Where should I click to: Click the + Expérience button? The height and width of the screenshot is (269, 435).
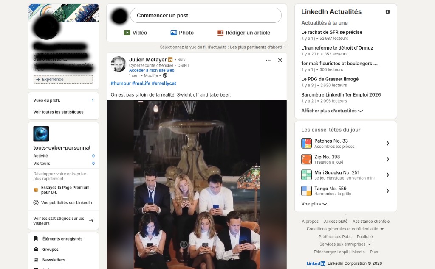[63, 79]
